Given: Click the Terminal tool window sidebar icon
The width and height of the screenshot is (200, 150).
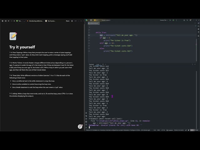Looking at the screenshot, I should point(86,122).
